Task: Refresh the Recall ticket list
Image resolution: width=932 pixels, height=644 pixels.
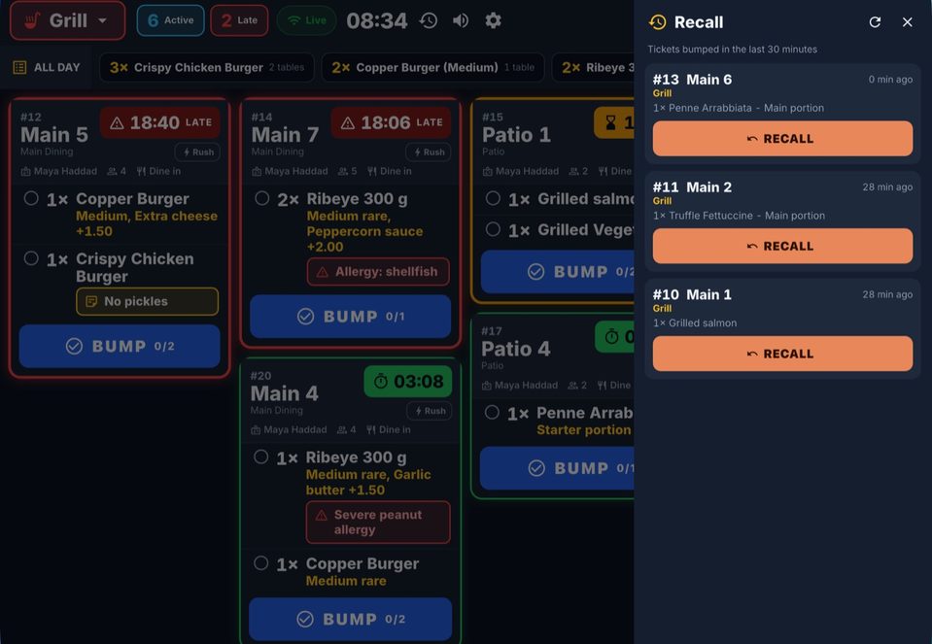Action: (x=875, y=22)
